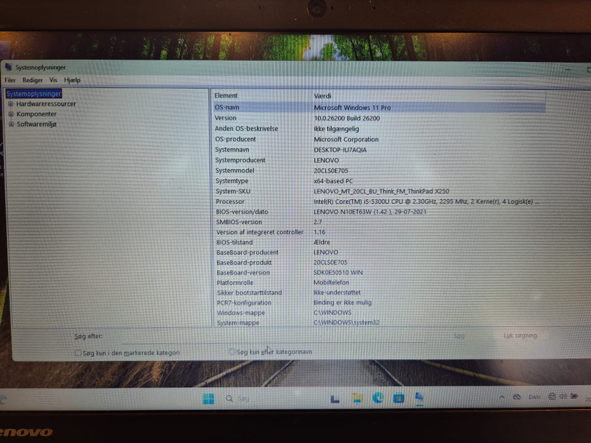Select the Systemmodel row label
Image resolution: width=591 pixels, height=443 pixels.
(235, 170)
